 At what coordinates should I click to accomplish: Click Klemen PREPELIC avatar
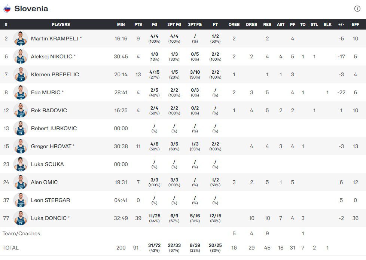tap(21, 74)
